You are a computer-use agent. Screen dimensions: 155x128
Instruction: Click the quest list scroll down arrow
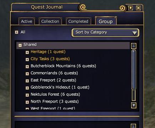click(134, 105)
